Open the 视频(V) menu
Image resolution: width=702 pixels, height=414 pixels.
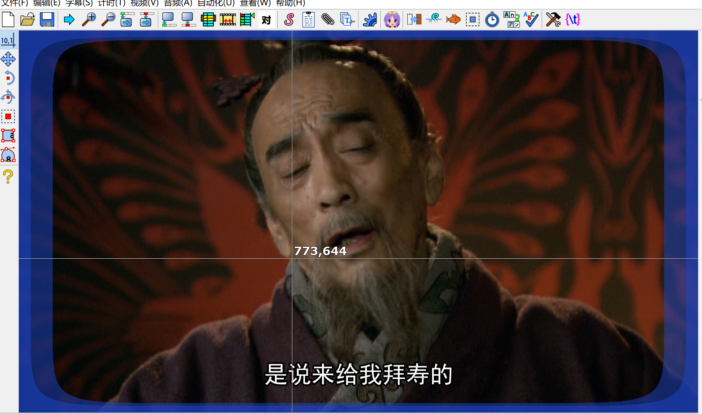145,3
